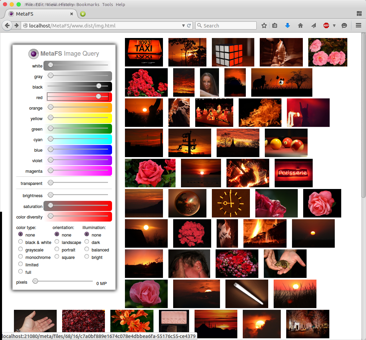The image size is (366, 340).
Task: Select color type grayscale
Action: click(x=20, y=249)
